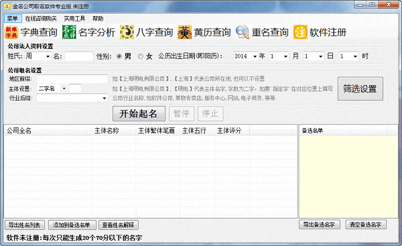Open the month (月) dropdown
The image size is (402, 246).
tap(285, 56)
